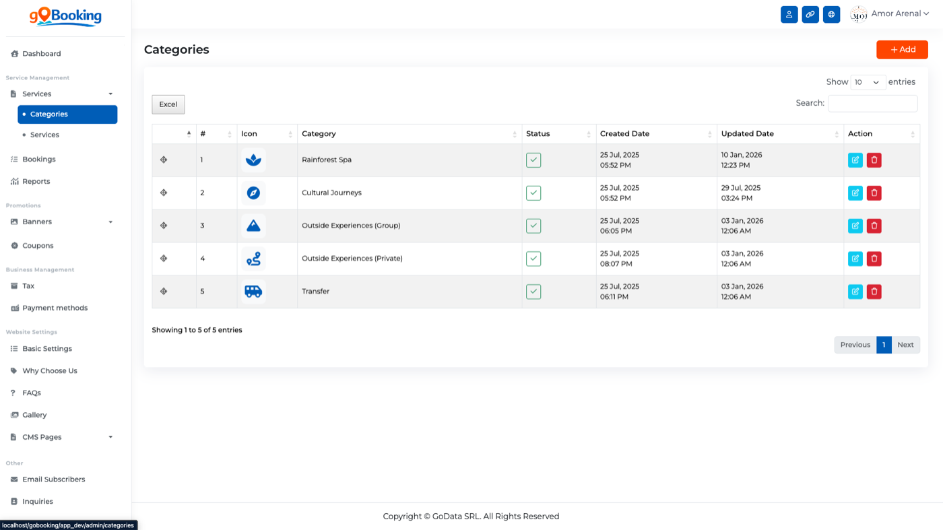Screen dimensions: 943x530
Task: Open Payment methods from sidebar
Action: click(55, 308)
